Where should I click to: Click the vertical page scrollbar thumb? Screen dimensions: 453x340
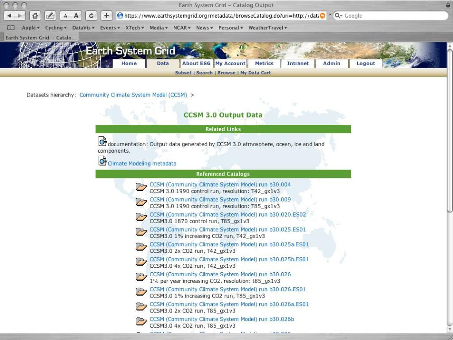(450, 131)
